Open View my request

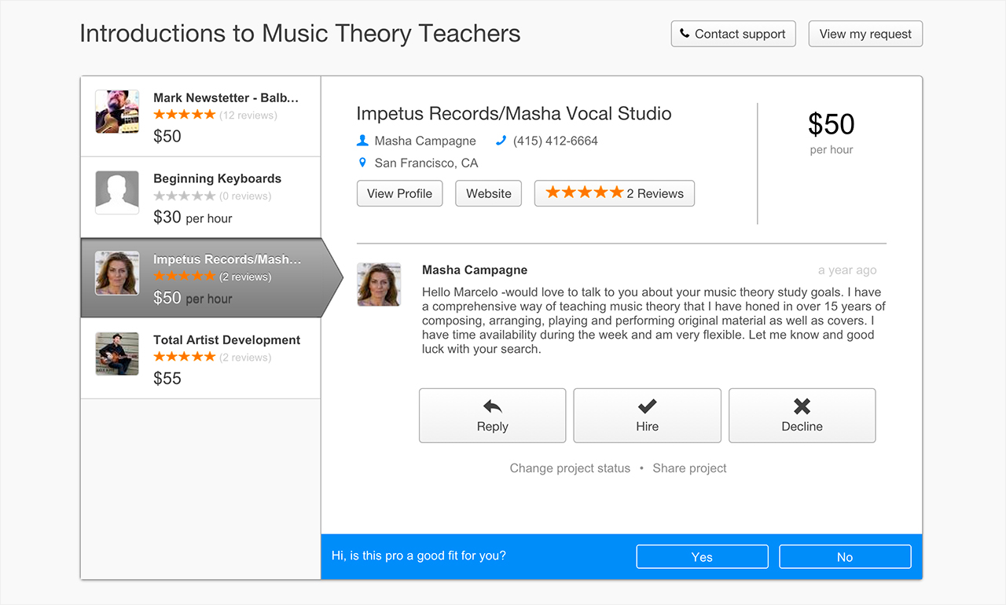pyautogui.click(x=865, y=34)
